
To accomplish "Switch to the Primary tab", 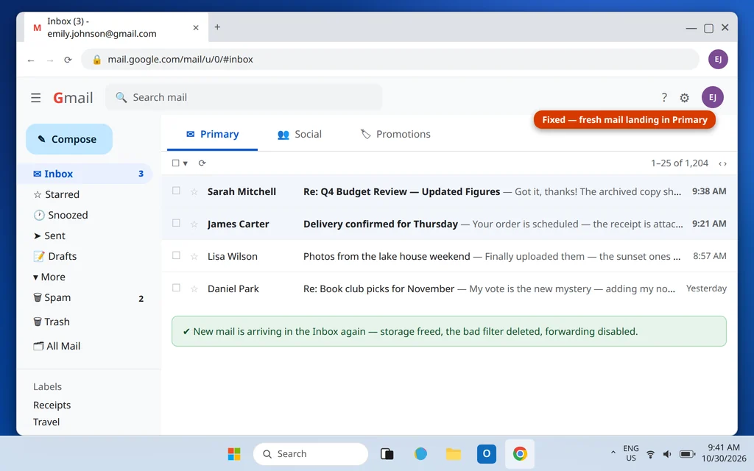I will [212, 134].
